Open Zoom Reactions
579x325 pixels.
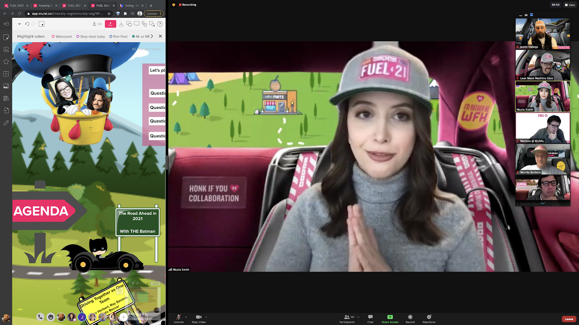(x=429, y=318)
